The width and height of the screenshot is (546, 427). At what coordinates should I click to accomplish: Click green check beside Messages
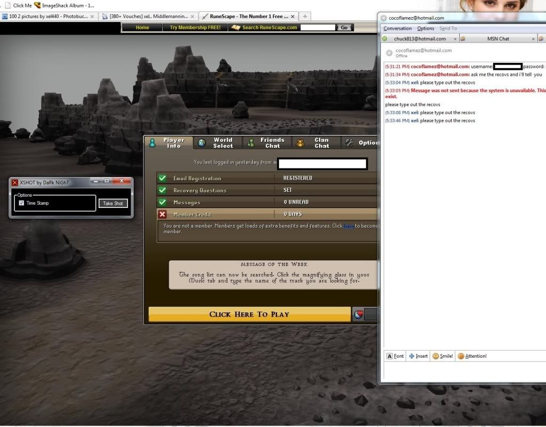162,202
